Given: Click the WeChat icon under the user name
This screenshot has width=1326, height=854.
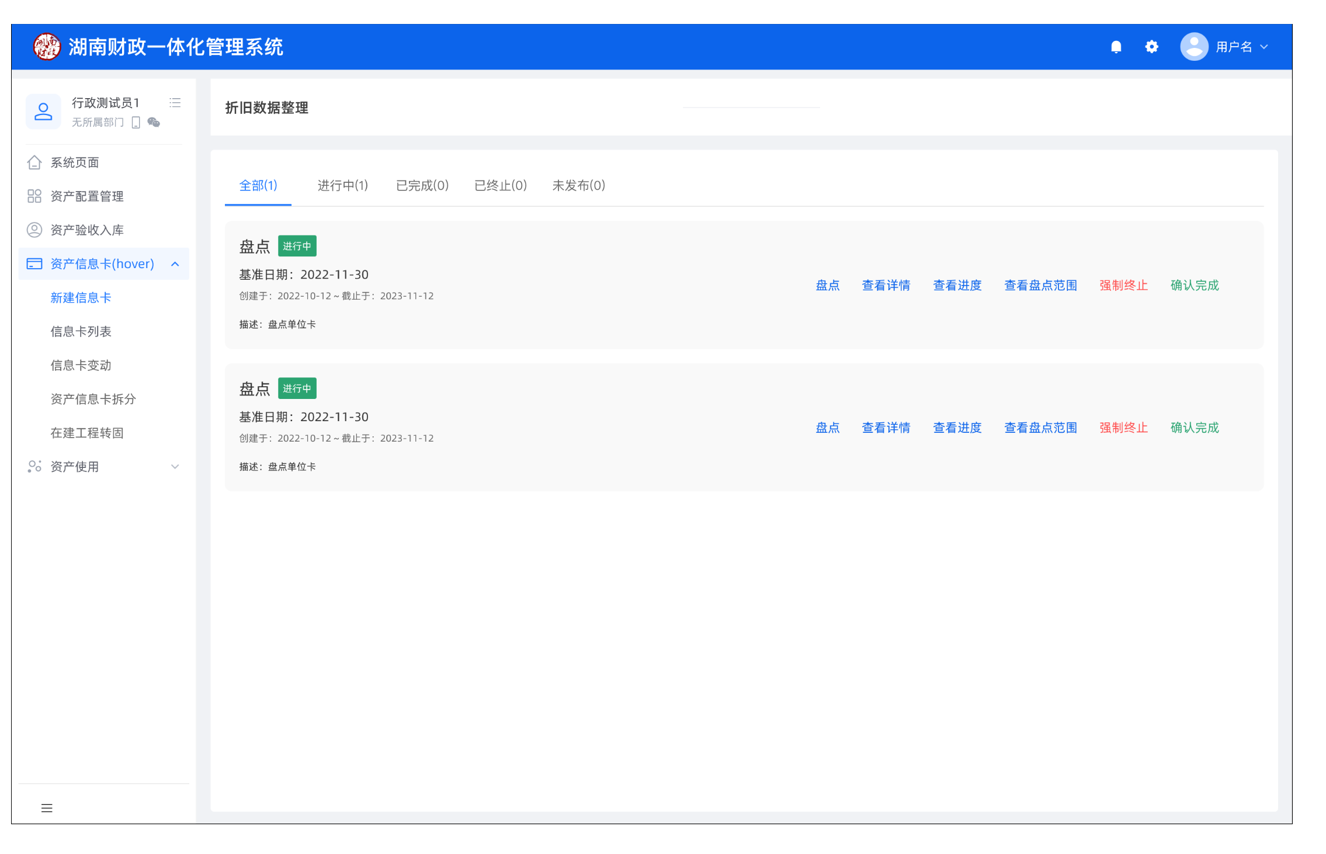Looking at the screenshot, I should click(x=154, y=122).
